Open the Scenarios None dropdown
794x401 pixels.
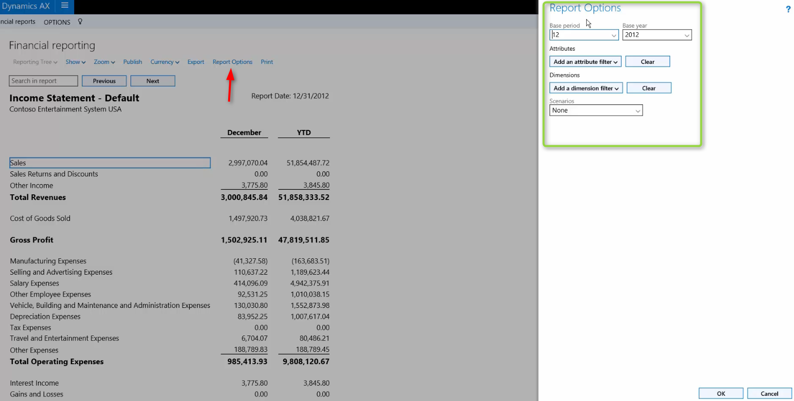pyautogui.click(x=596, y=110)
